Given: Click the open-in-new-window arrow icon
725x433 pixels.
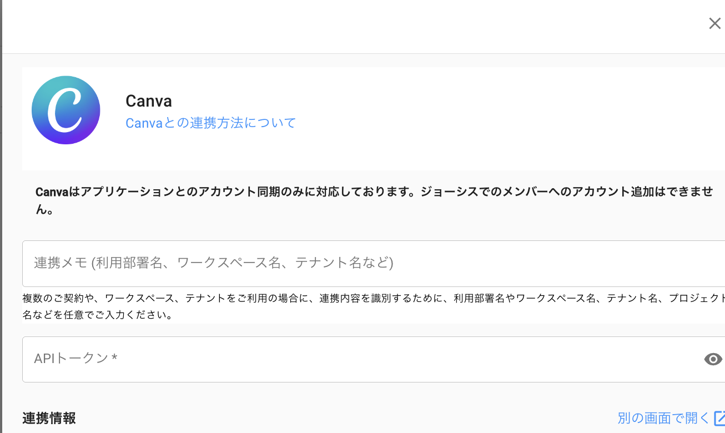Looking at the screenshot, I should (719, 417).
